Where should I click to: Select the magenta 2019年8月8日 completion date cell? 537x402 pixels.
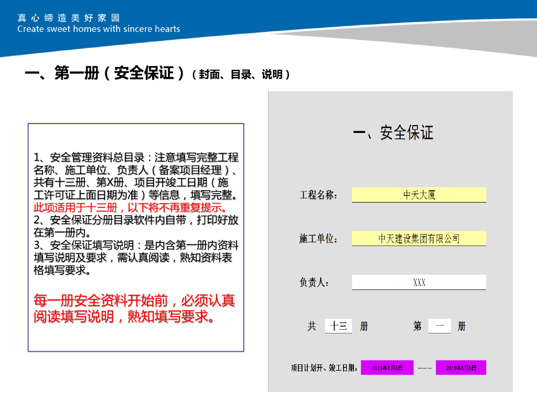[x=460, y=368]
